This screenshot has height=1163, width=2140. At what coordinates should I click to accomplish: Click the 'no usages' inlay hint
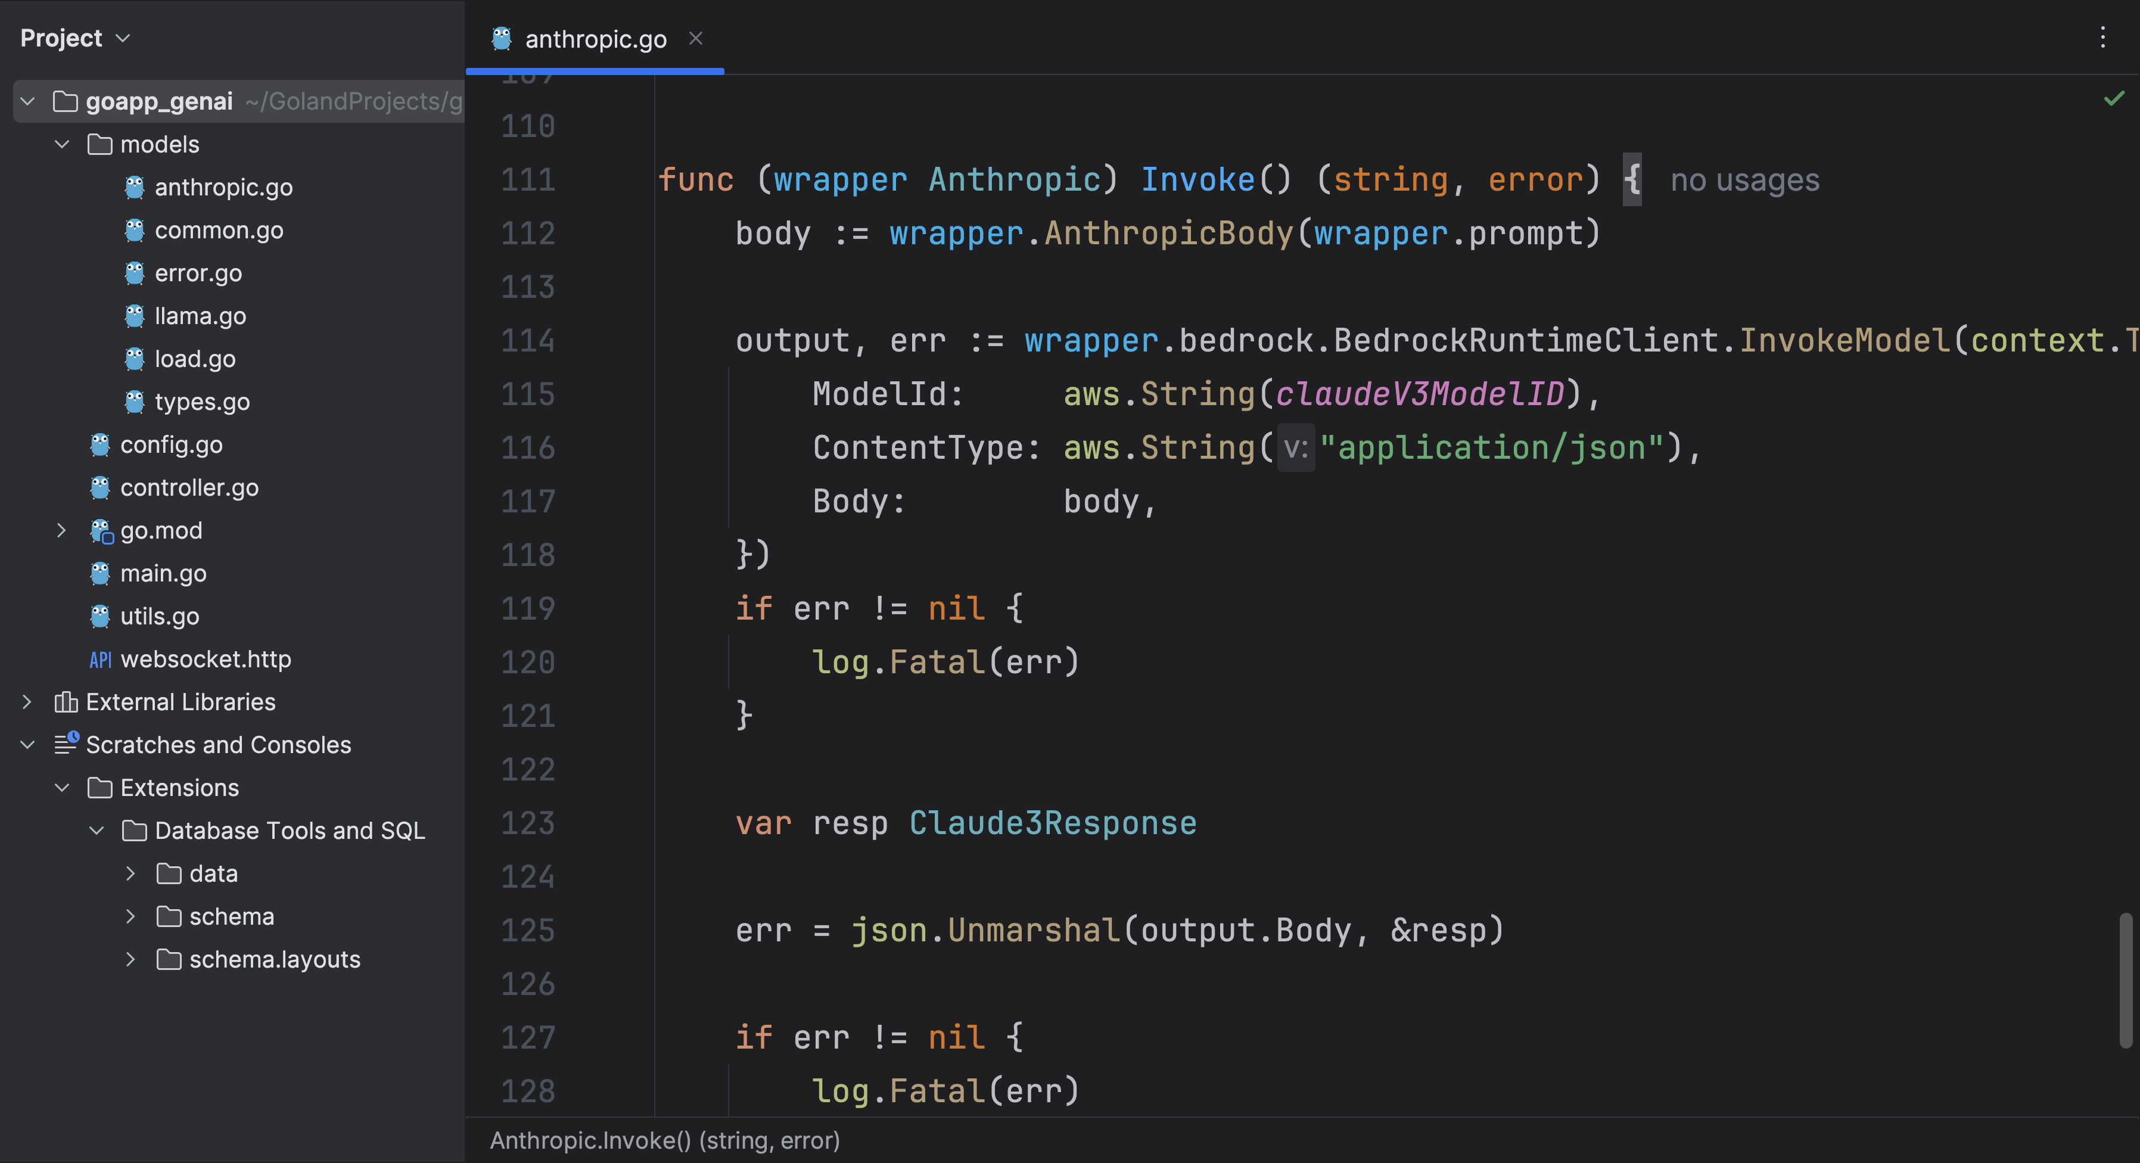click(x=1744, y=181)
